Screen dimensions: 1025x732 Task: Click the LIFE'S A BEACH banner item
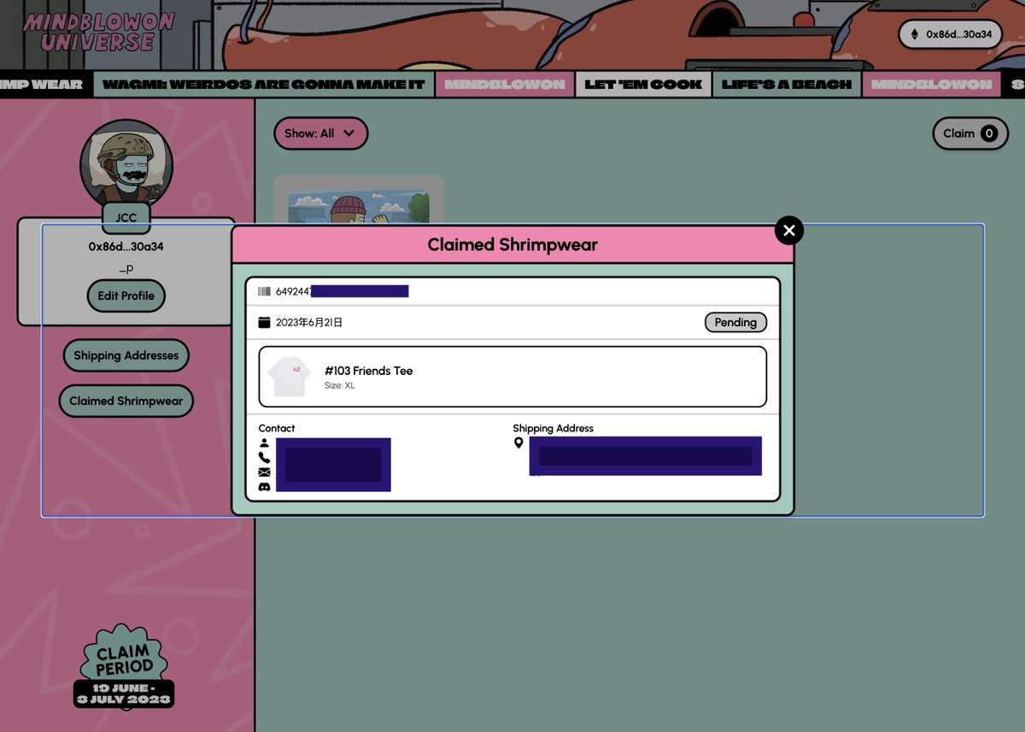tap(787, 84)
